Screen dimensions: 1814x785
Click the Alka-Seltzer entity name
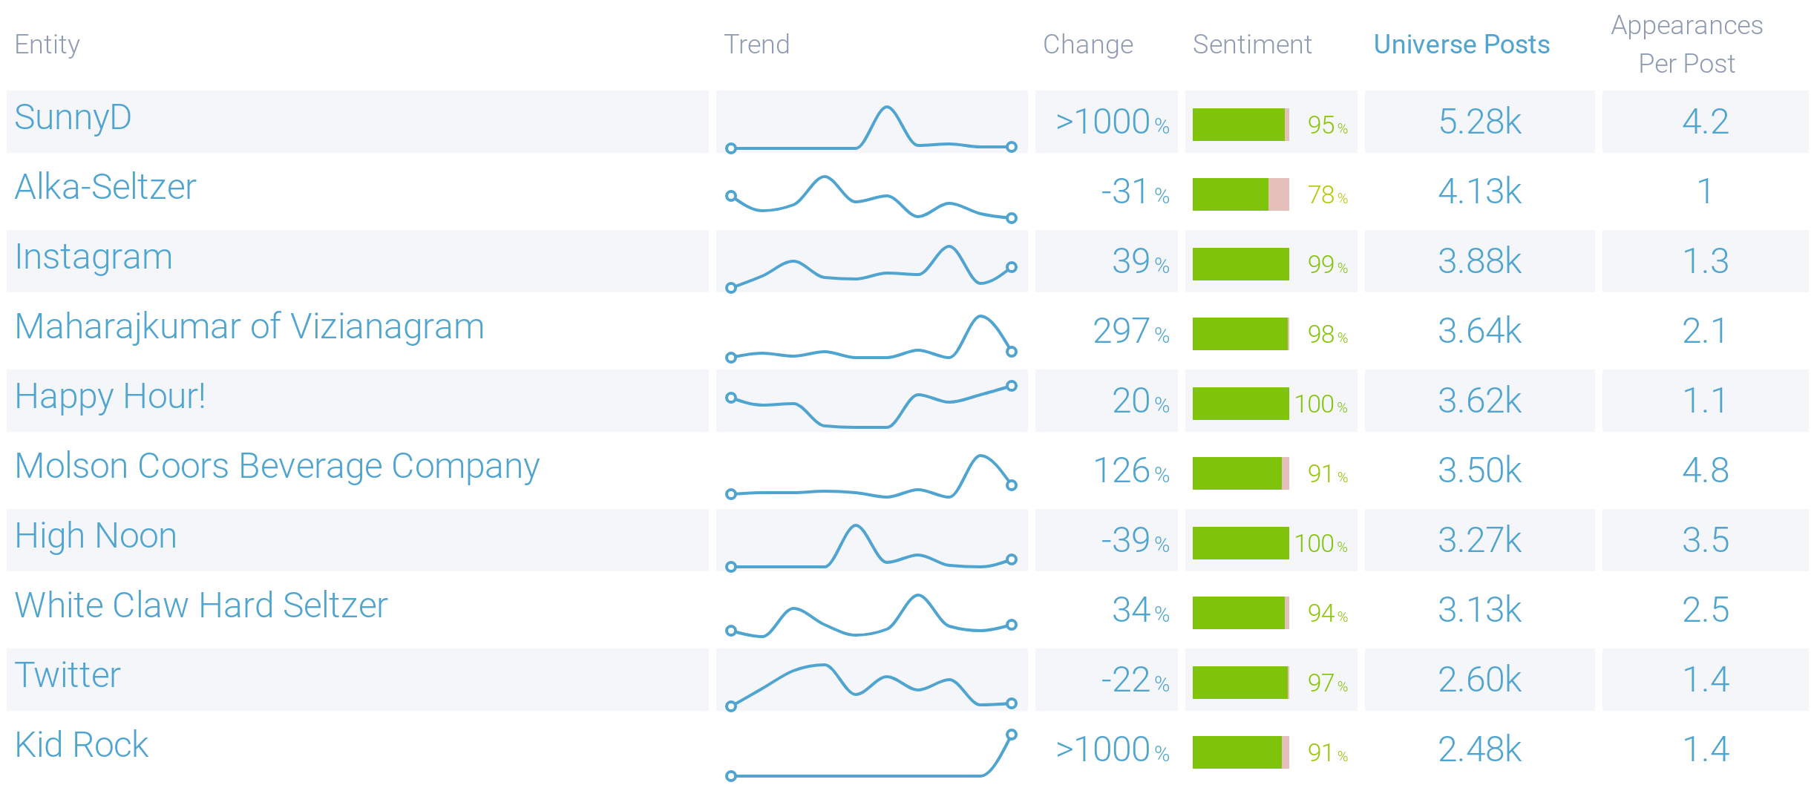[105, 187]
